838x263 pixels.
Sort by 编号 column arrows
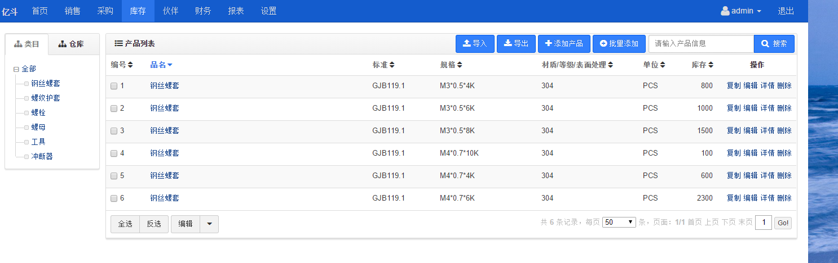[130, 65]
